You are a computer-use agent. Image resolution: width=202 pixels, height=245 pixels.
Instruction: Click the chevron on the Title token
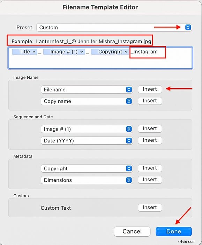pos(34,52)
